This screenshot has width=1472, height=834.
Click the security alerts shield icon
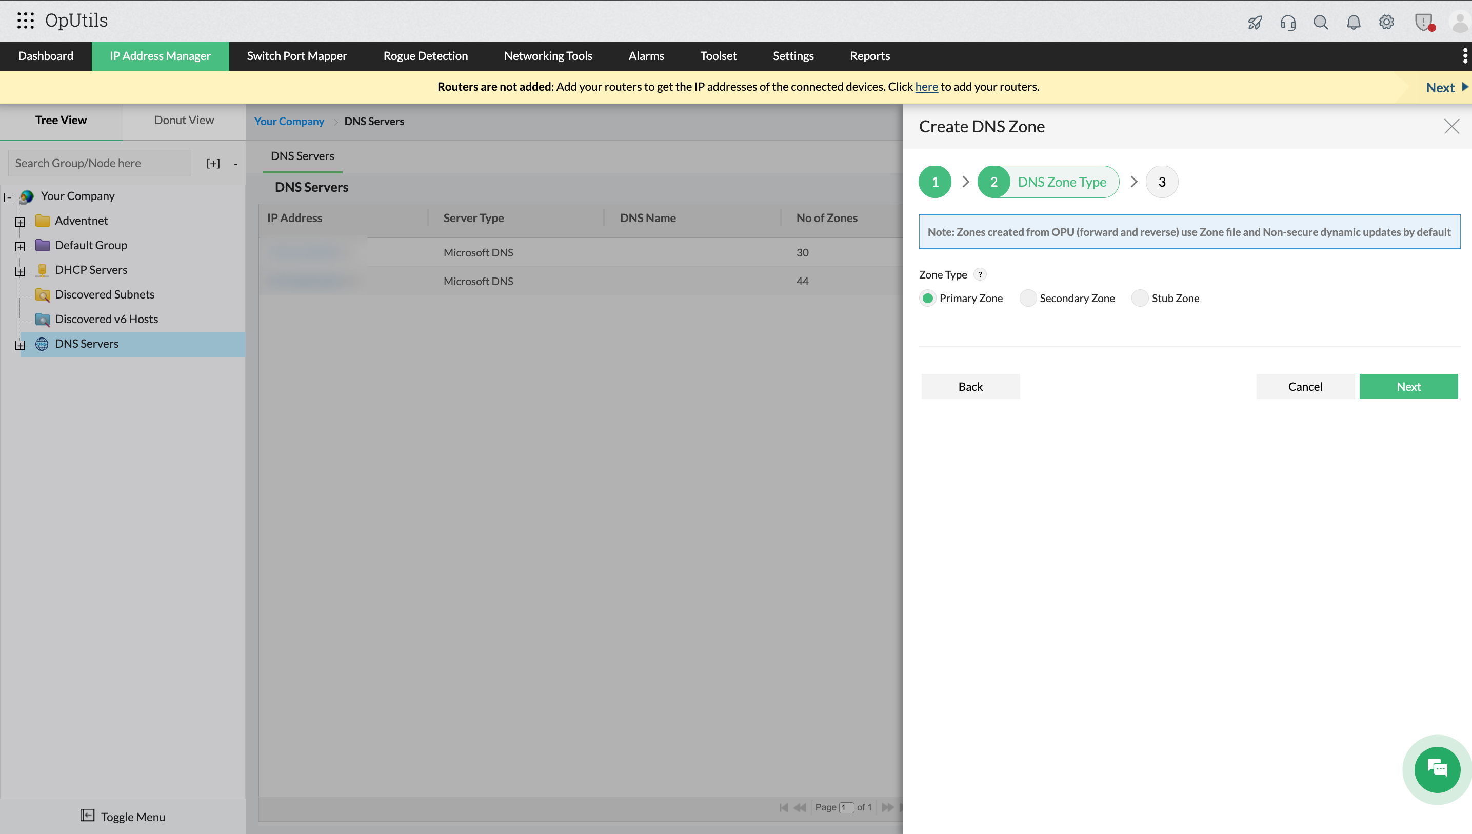(1423, 22)
